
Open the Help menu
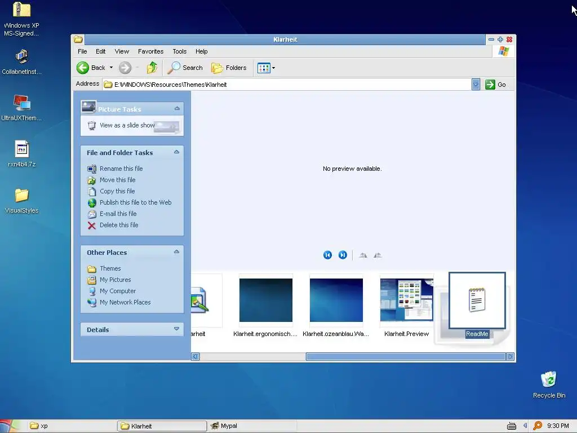(x=201, y=51)
